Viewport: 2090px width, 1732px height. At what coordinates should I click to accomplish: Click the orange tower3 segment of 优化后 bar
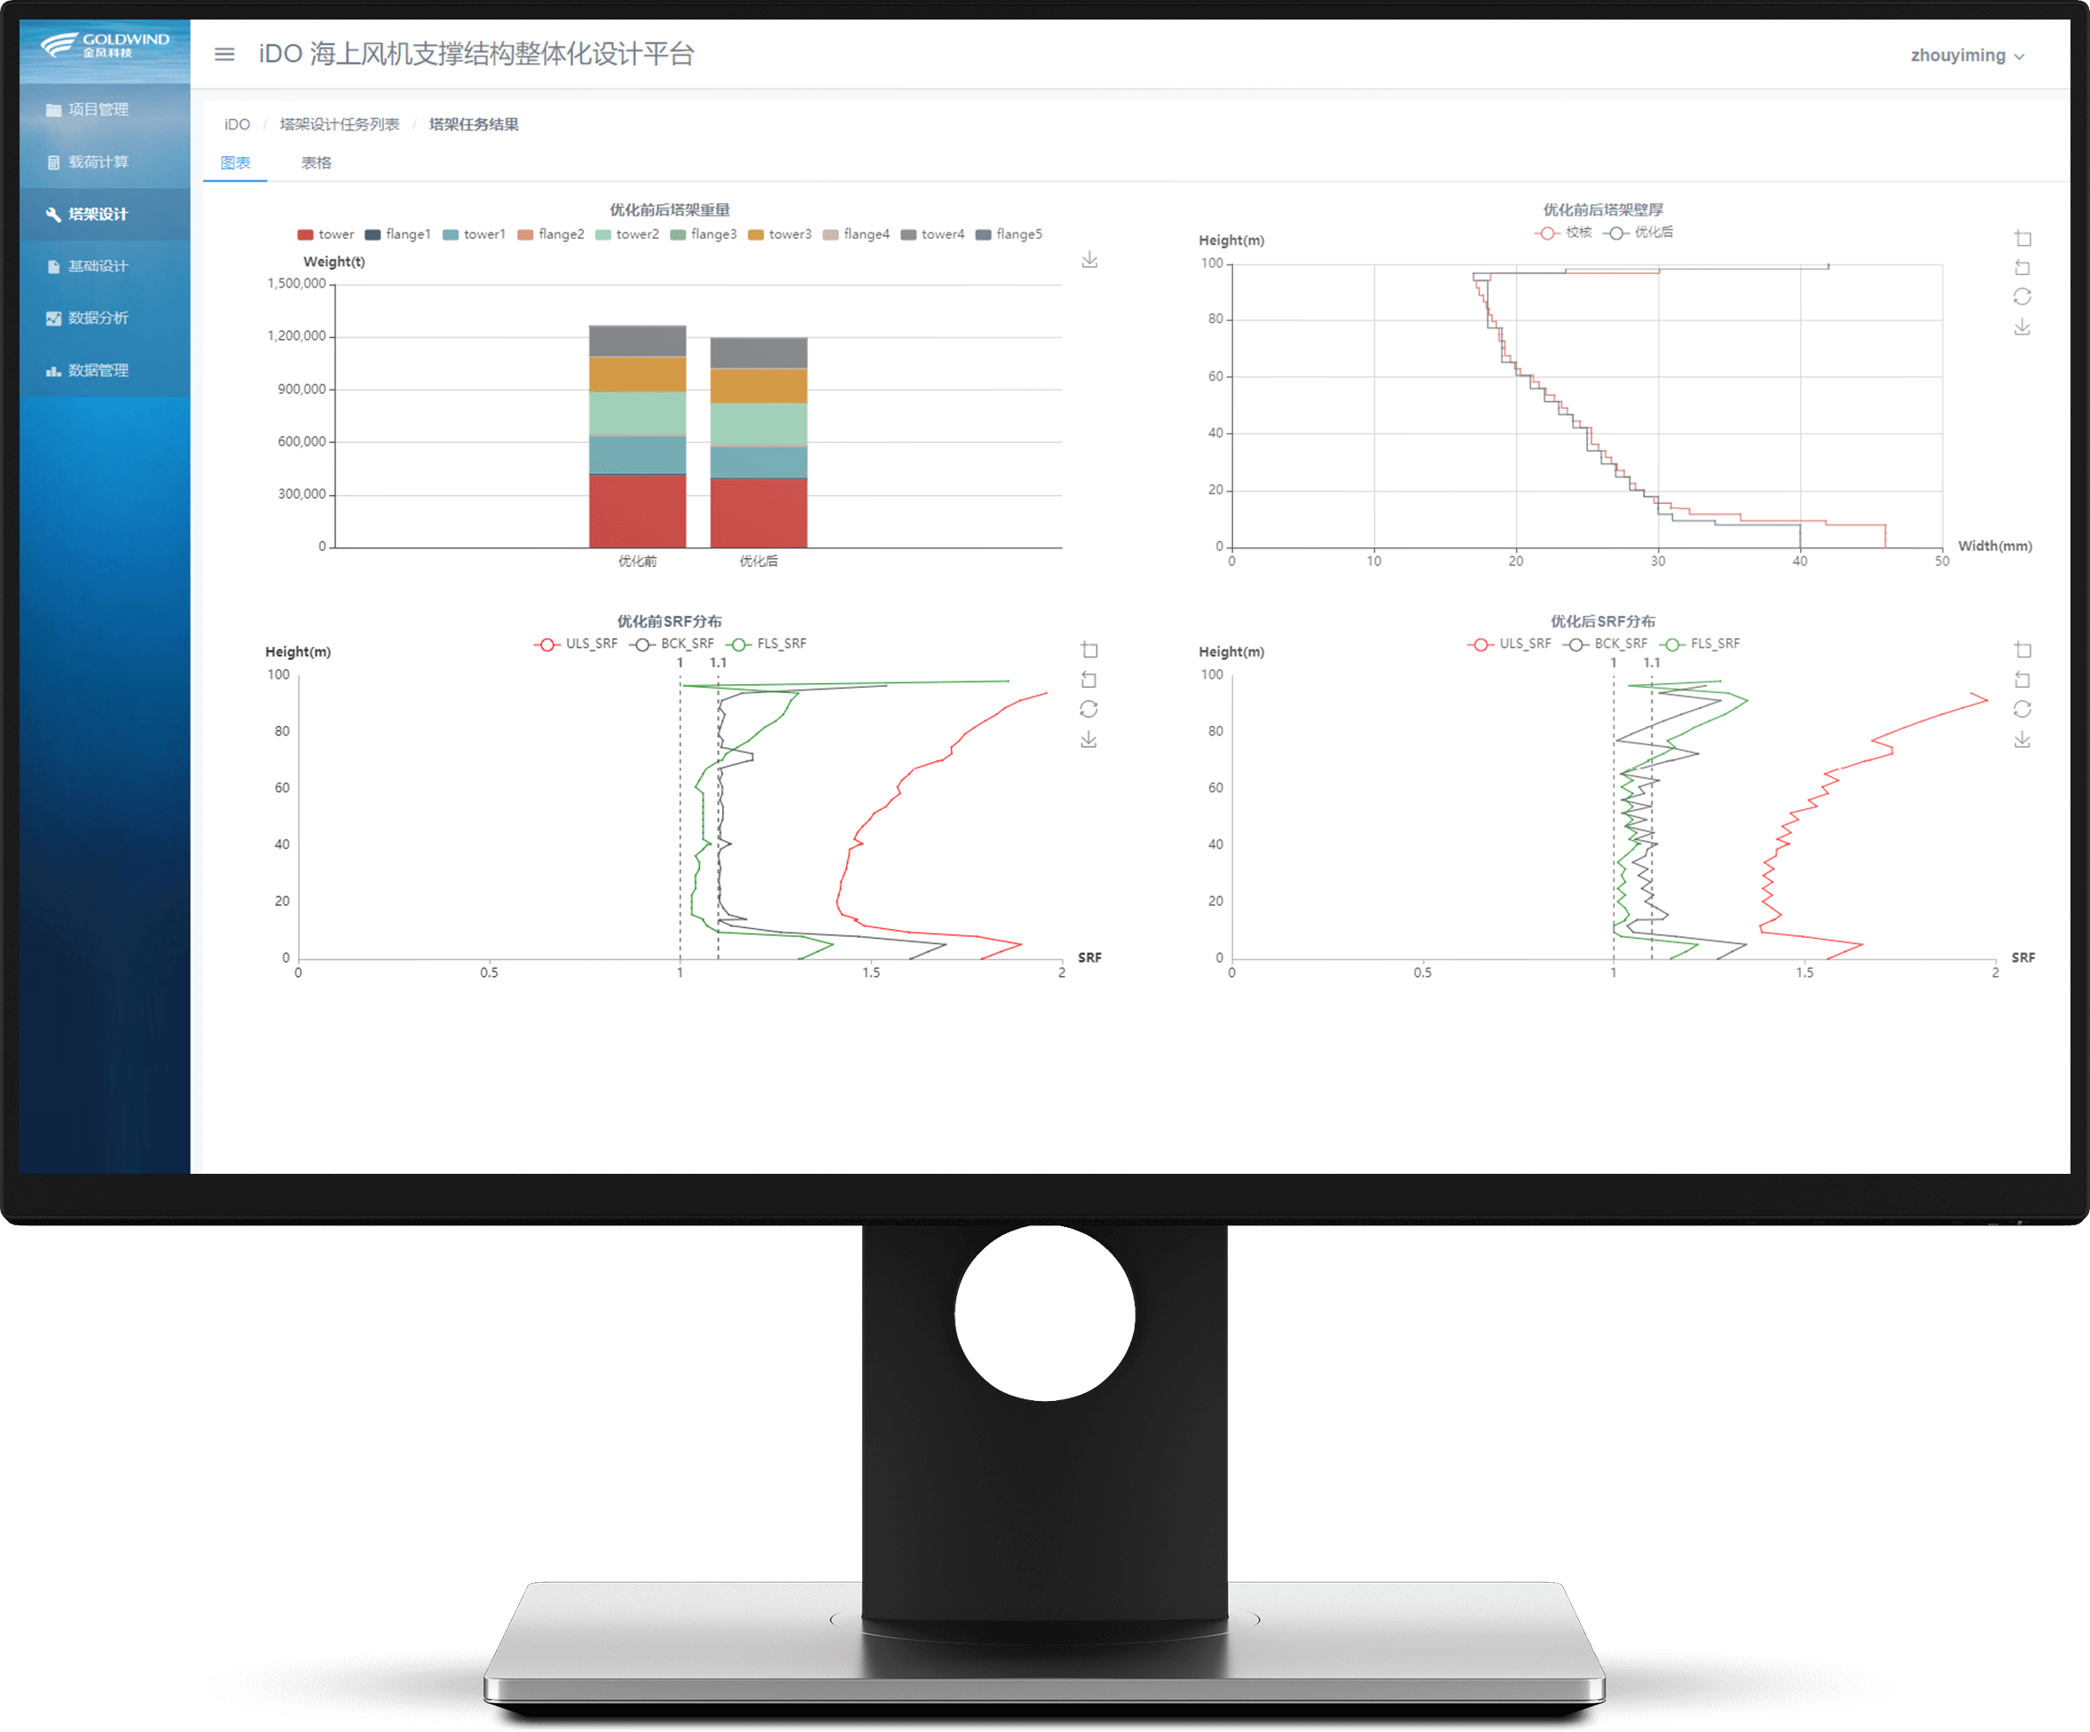tap(759, 386)
